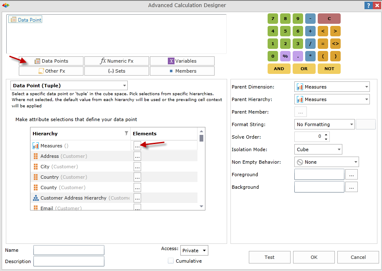Click calculator key 7
The image size is (382, 271).
click(273, 19)
